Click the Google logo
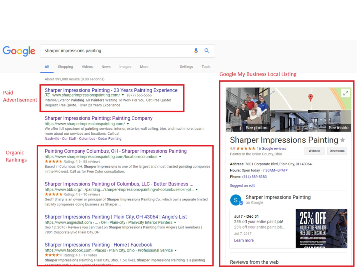Viewport: 357px width, 268px height. tap(19, 51)
